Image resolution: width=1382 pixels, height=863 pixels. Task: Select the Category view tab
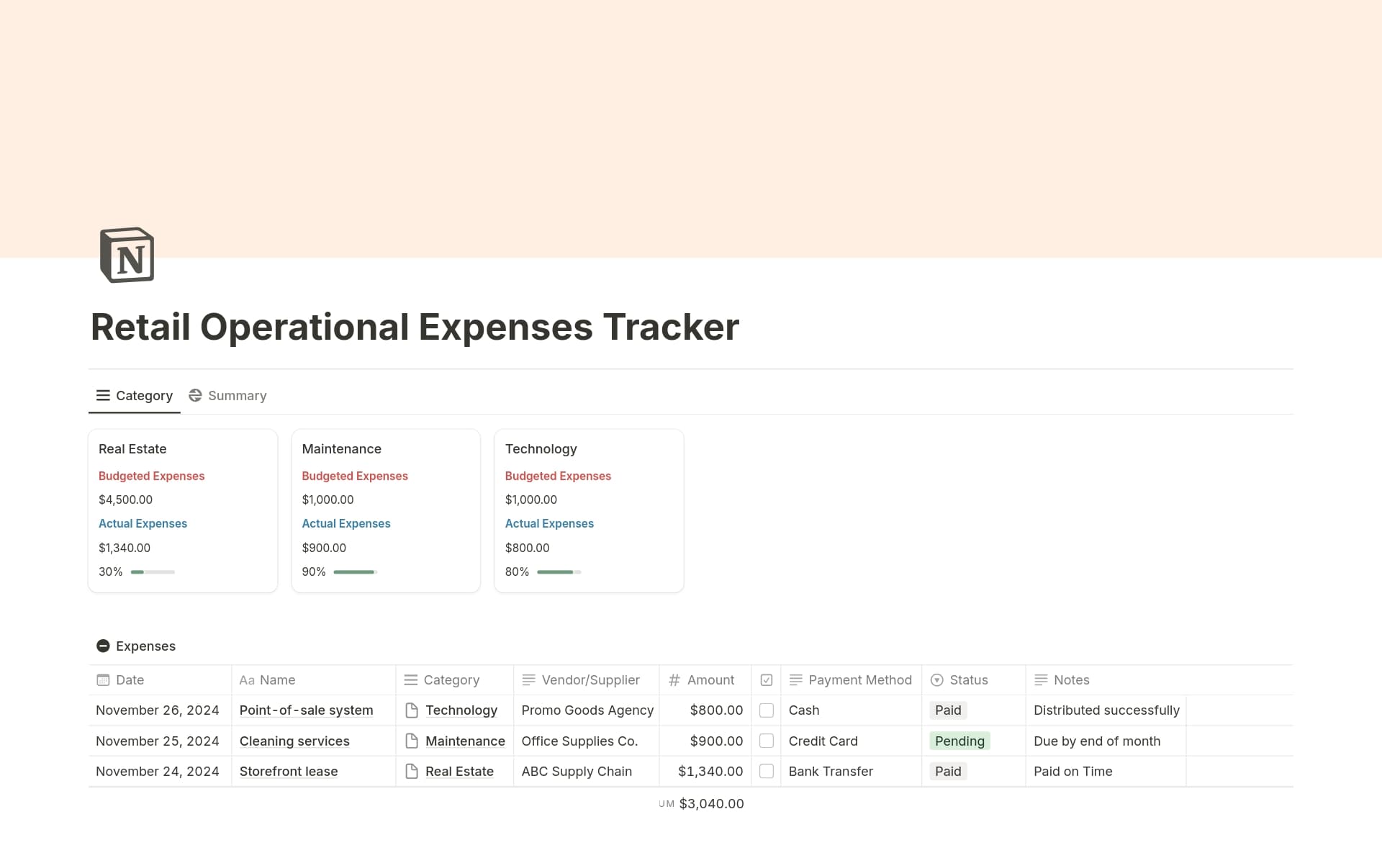click(x=135, y=395)
